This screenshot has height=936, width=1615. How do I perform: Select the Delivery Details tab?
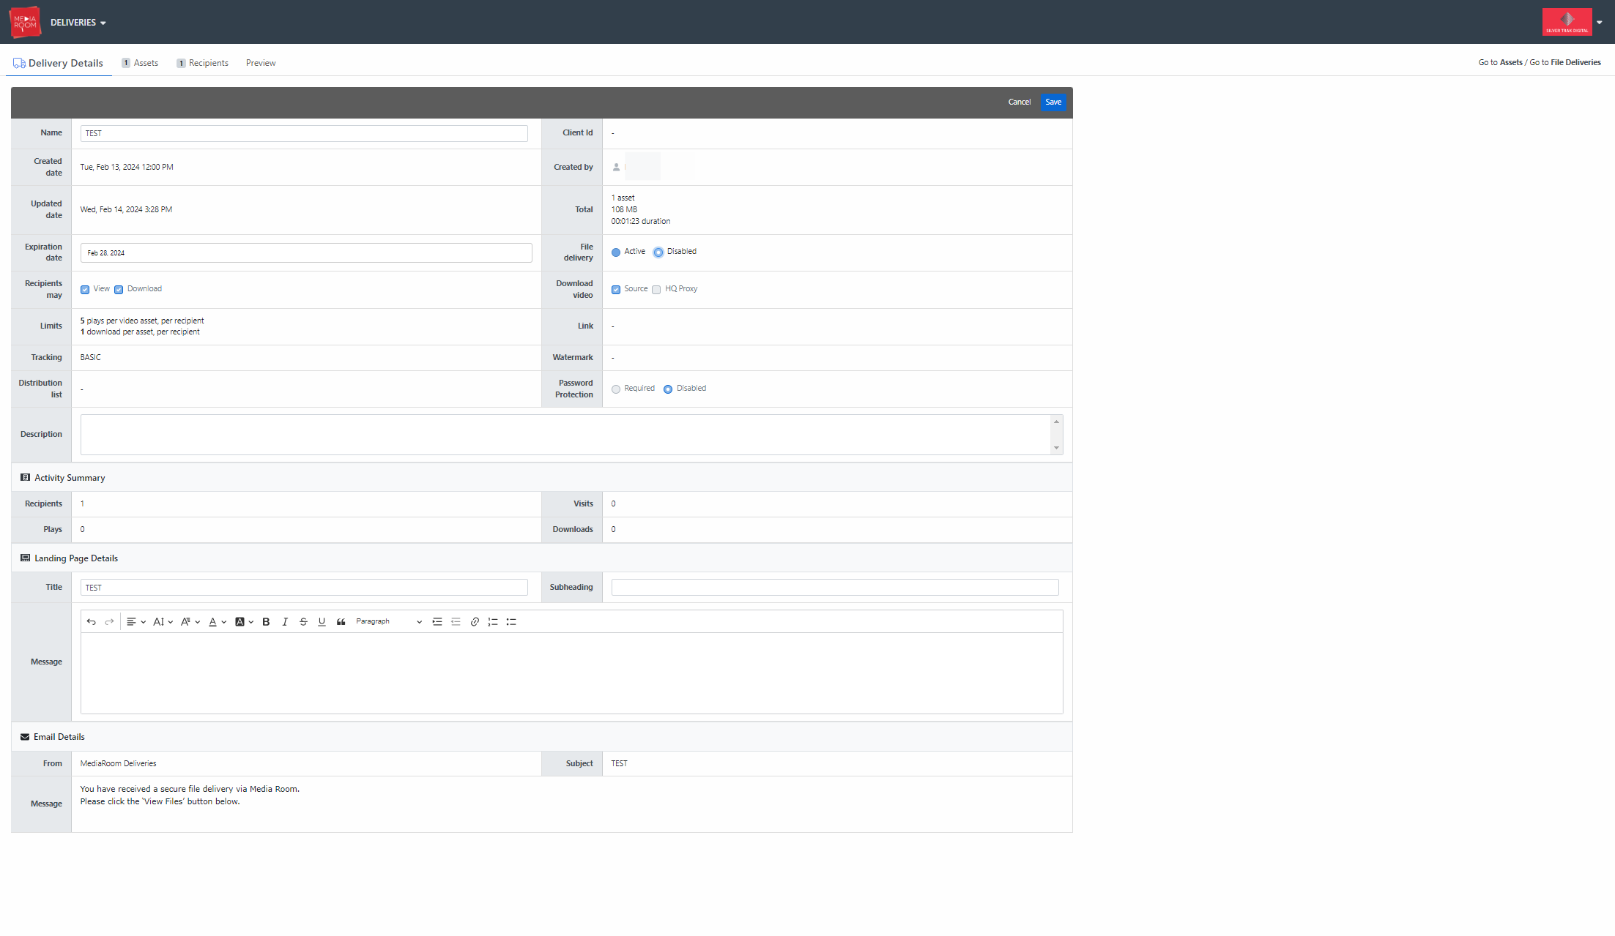click(x=59, y=63)
